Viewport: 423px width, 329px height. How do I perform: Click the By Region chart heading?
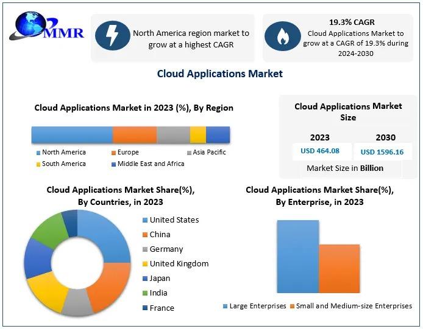134,108
